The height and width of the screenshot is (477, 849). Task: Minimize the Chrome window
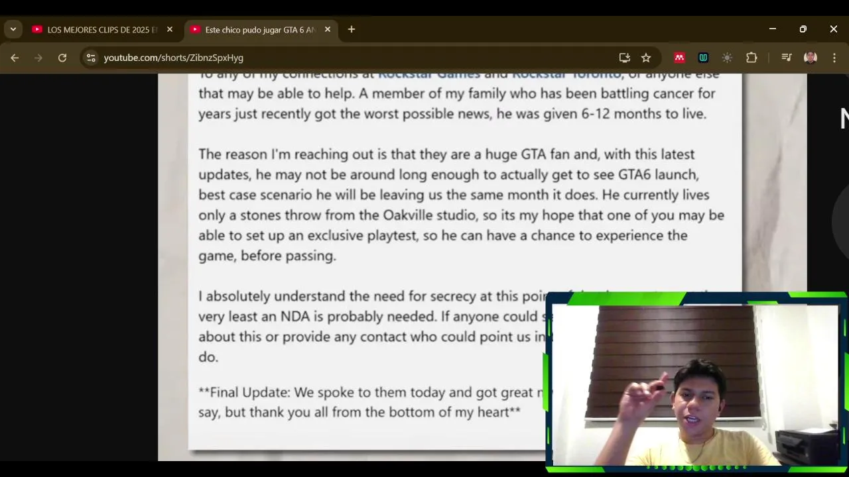coord(773,29)
